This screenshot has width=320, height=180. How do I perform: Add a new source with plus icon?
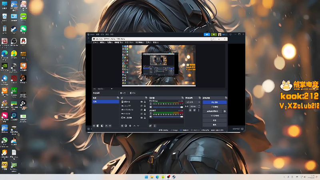(122, 126)
